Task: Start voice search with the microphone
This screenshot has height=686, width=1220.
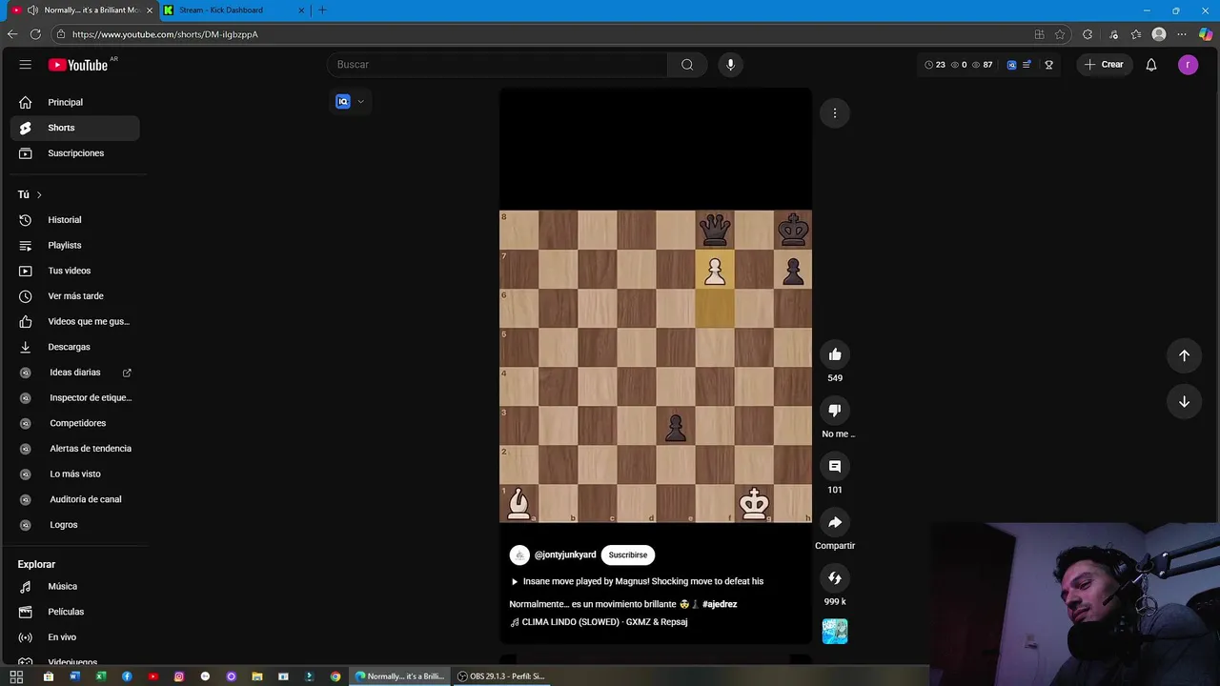Action: coord(730,65)
